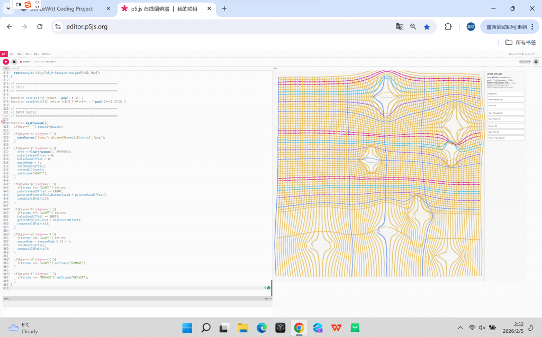Toggle Pause / Play (Space) button
The height and width of the screenshot is (337, 542).
click(505, 138)
